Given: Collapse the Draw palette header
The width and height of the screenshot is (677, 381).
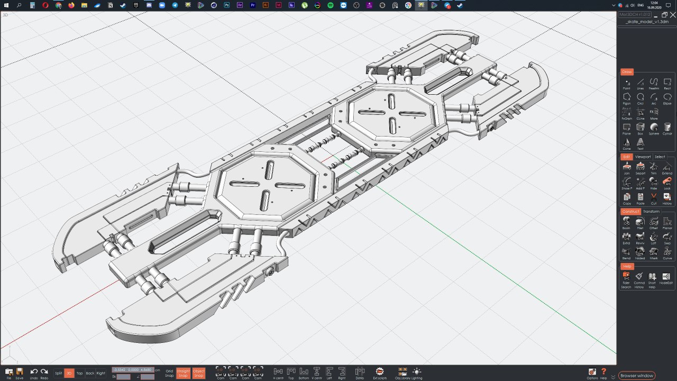Looking at the screenshot, I should 627,72.
